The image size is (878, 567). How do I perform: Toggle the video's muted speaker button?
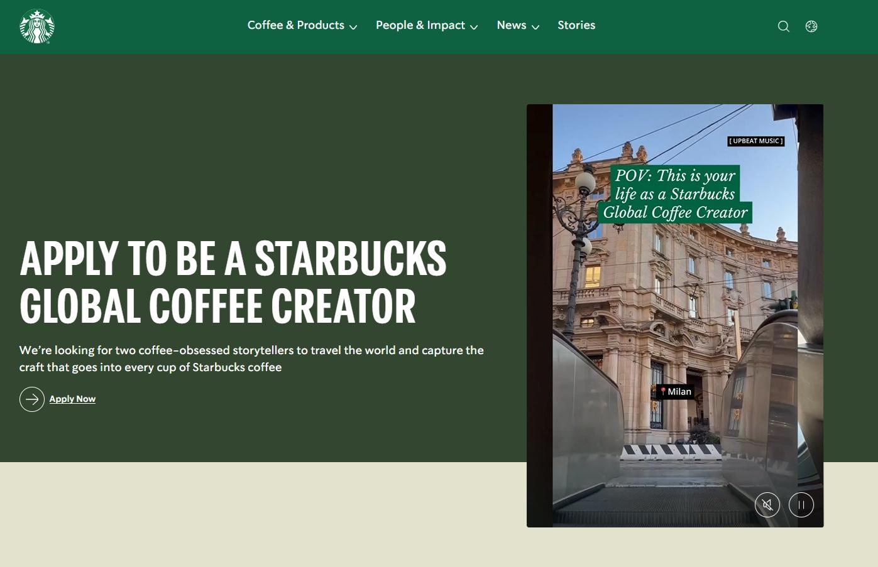pos(767,505)
